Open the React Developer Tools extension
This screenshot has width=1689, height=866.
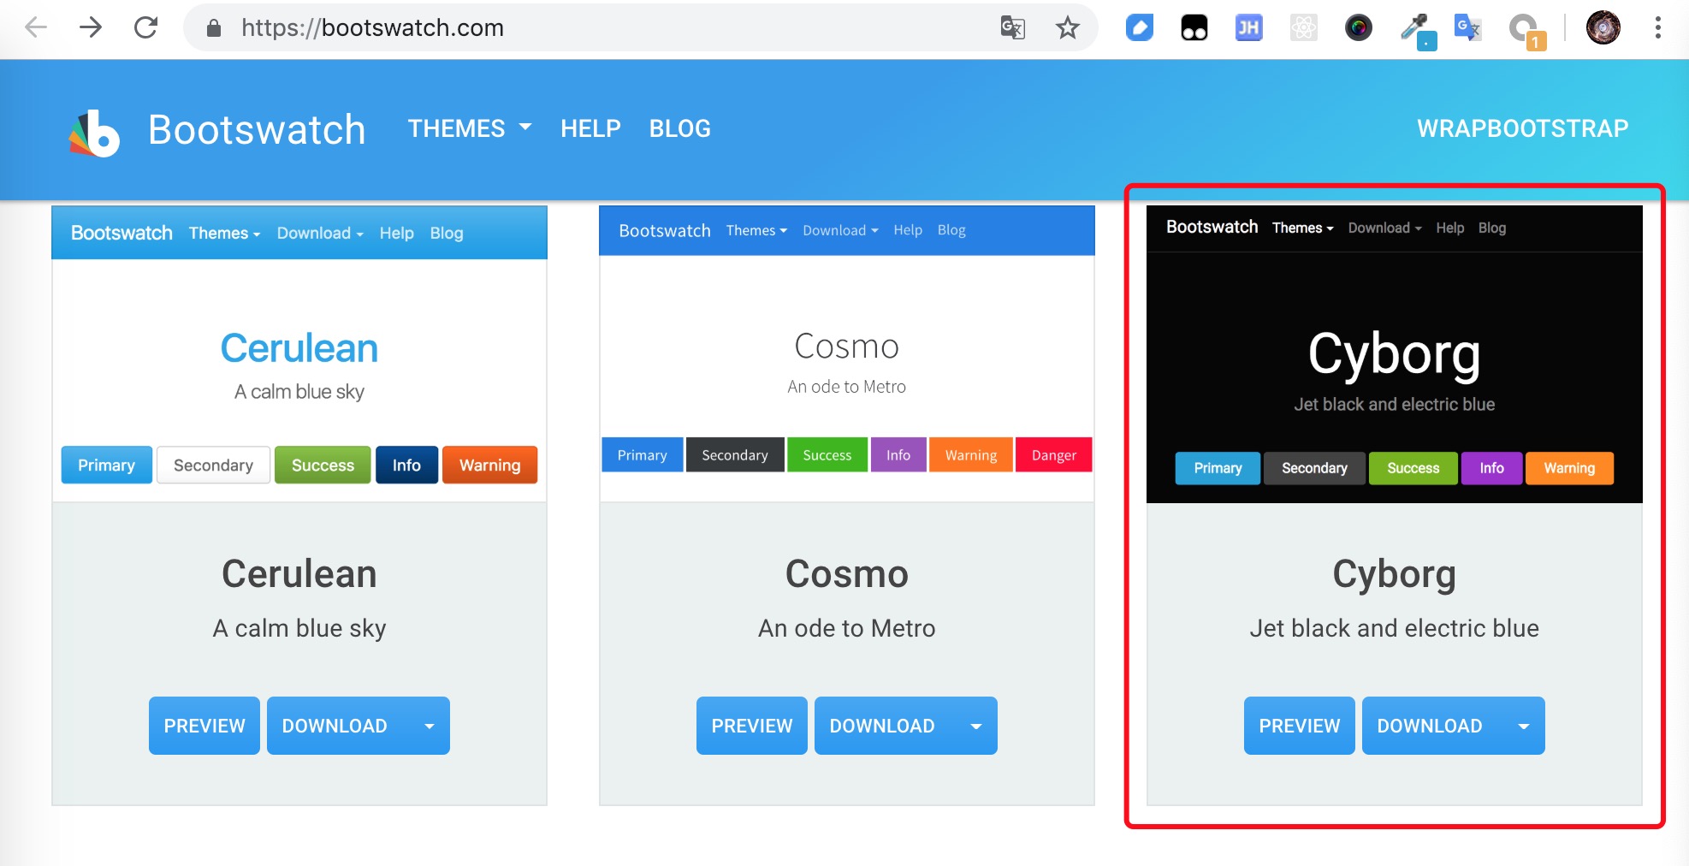[x=1304, y=28]
